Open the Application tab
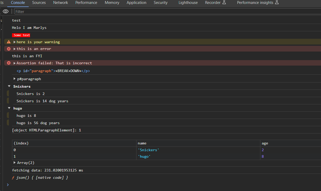 (x=136, y=3)
